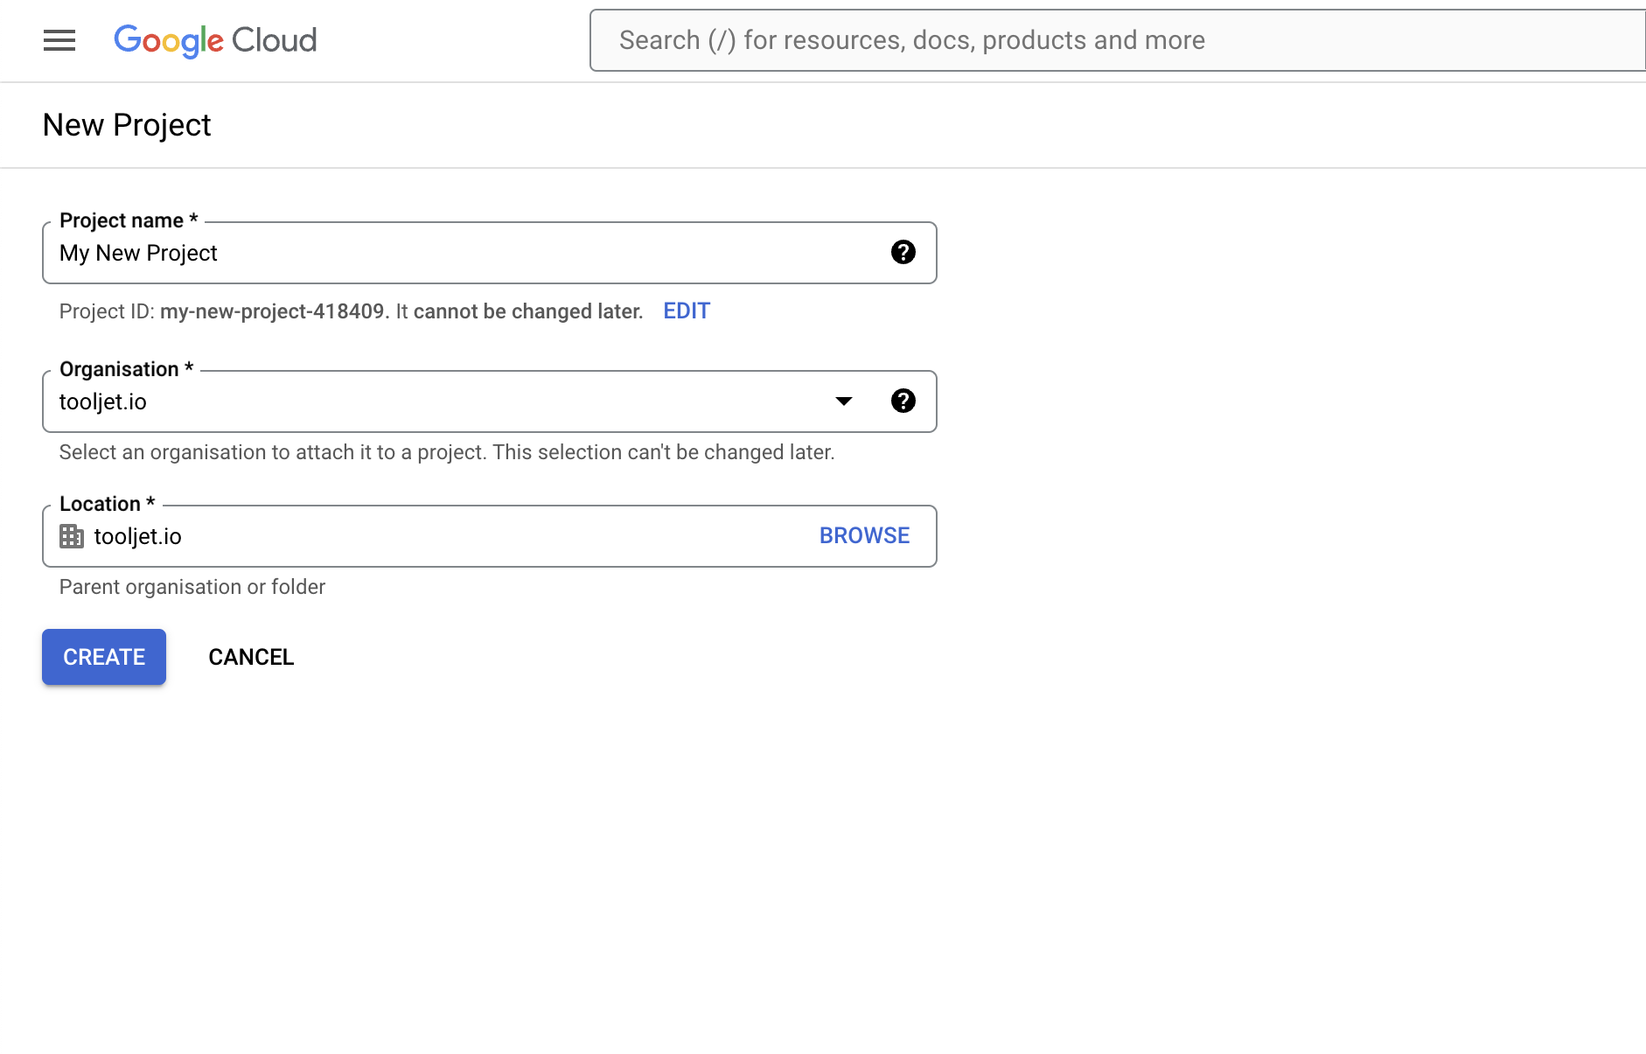Expand the Organisation dropdown arrow
This screenshot has width=1646, height=1054.
coord(843,401)
